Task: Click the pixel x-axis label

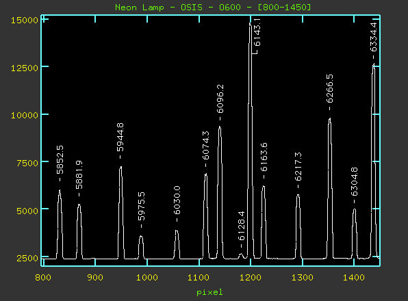Action: (x=209, y=292)
